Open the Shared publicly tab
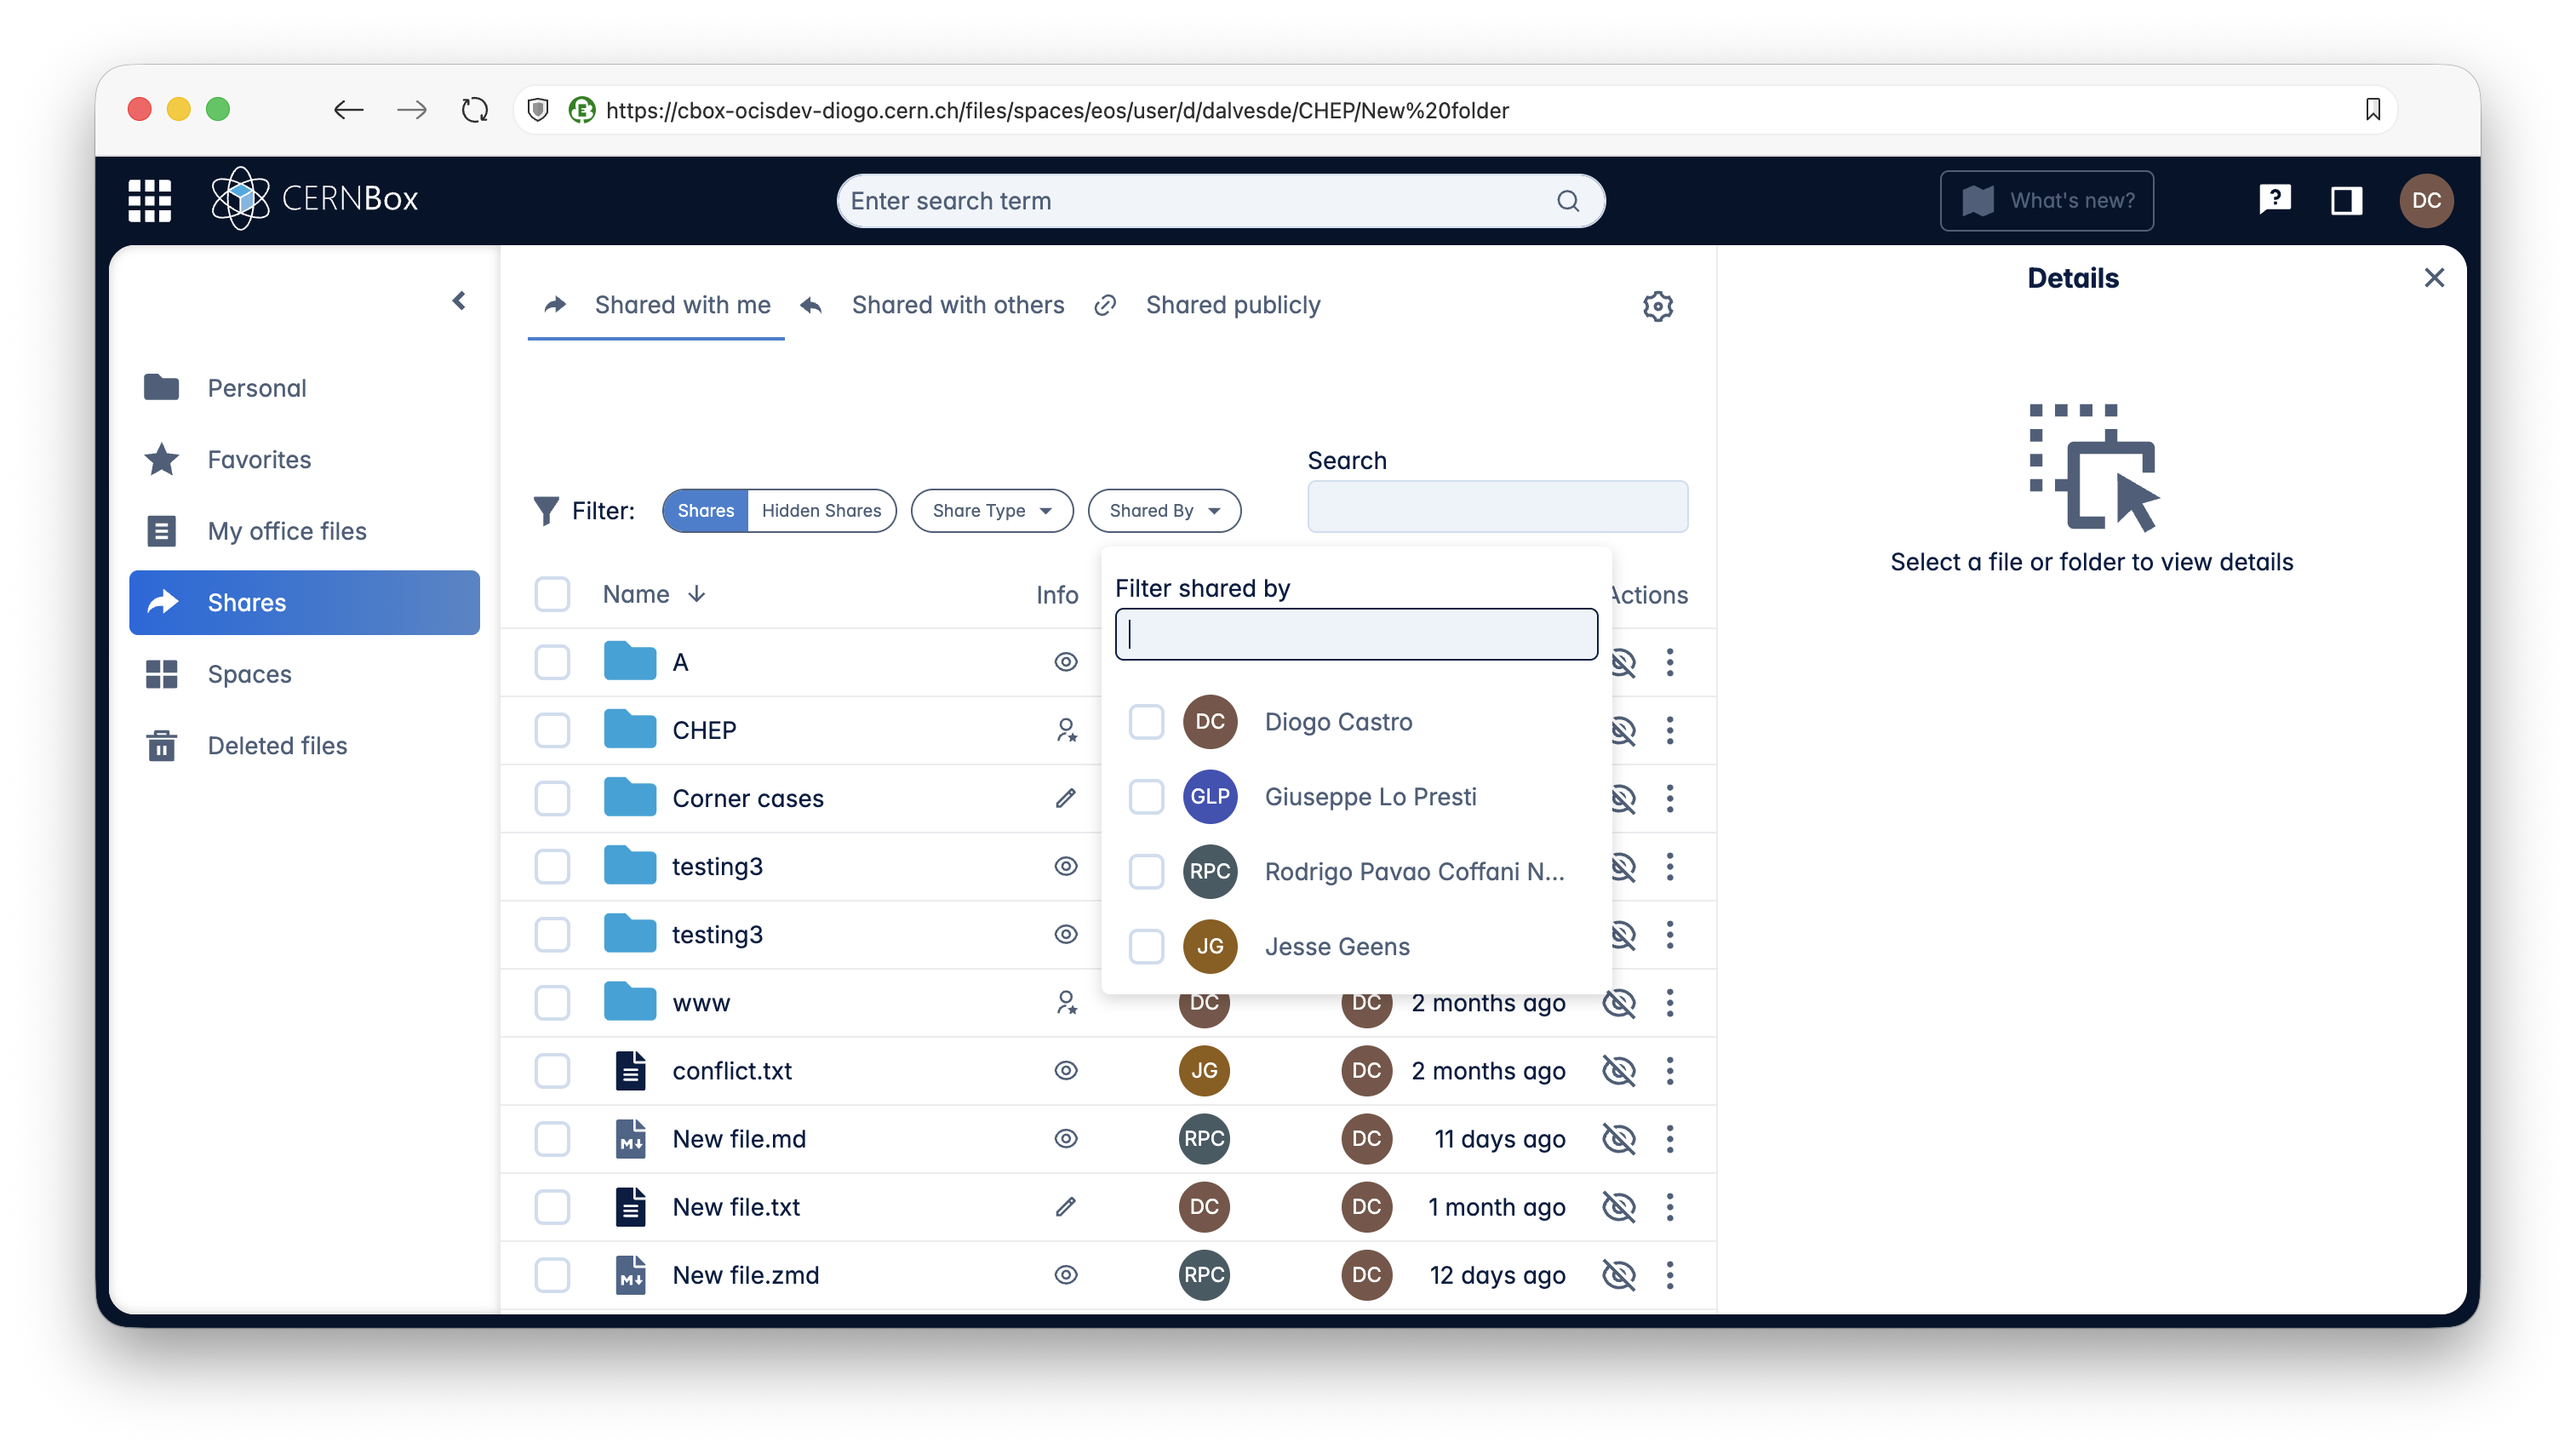 pos(1232,305)
